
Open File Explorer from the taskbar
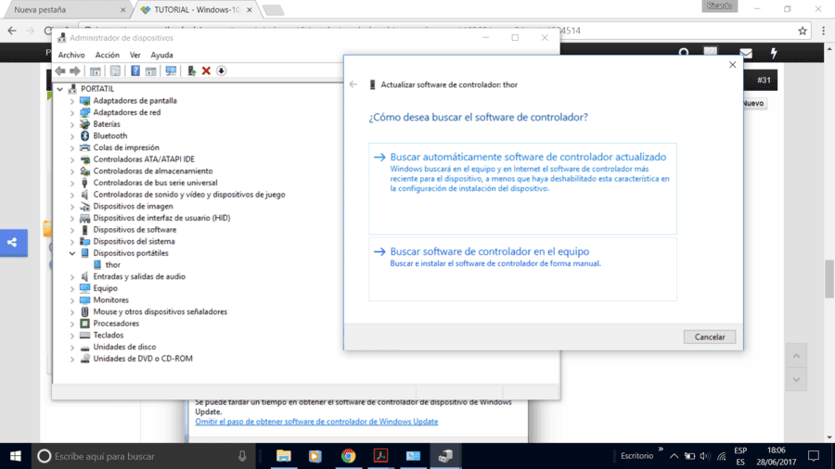[284, 456]
